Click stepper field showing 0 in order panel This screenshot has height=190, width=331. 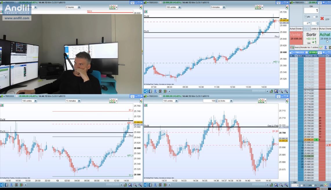coord(307,23)
